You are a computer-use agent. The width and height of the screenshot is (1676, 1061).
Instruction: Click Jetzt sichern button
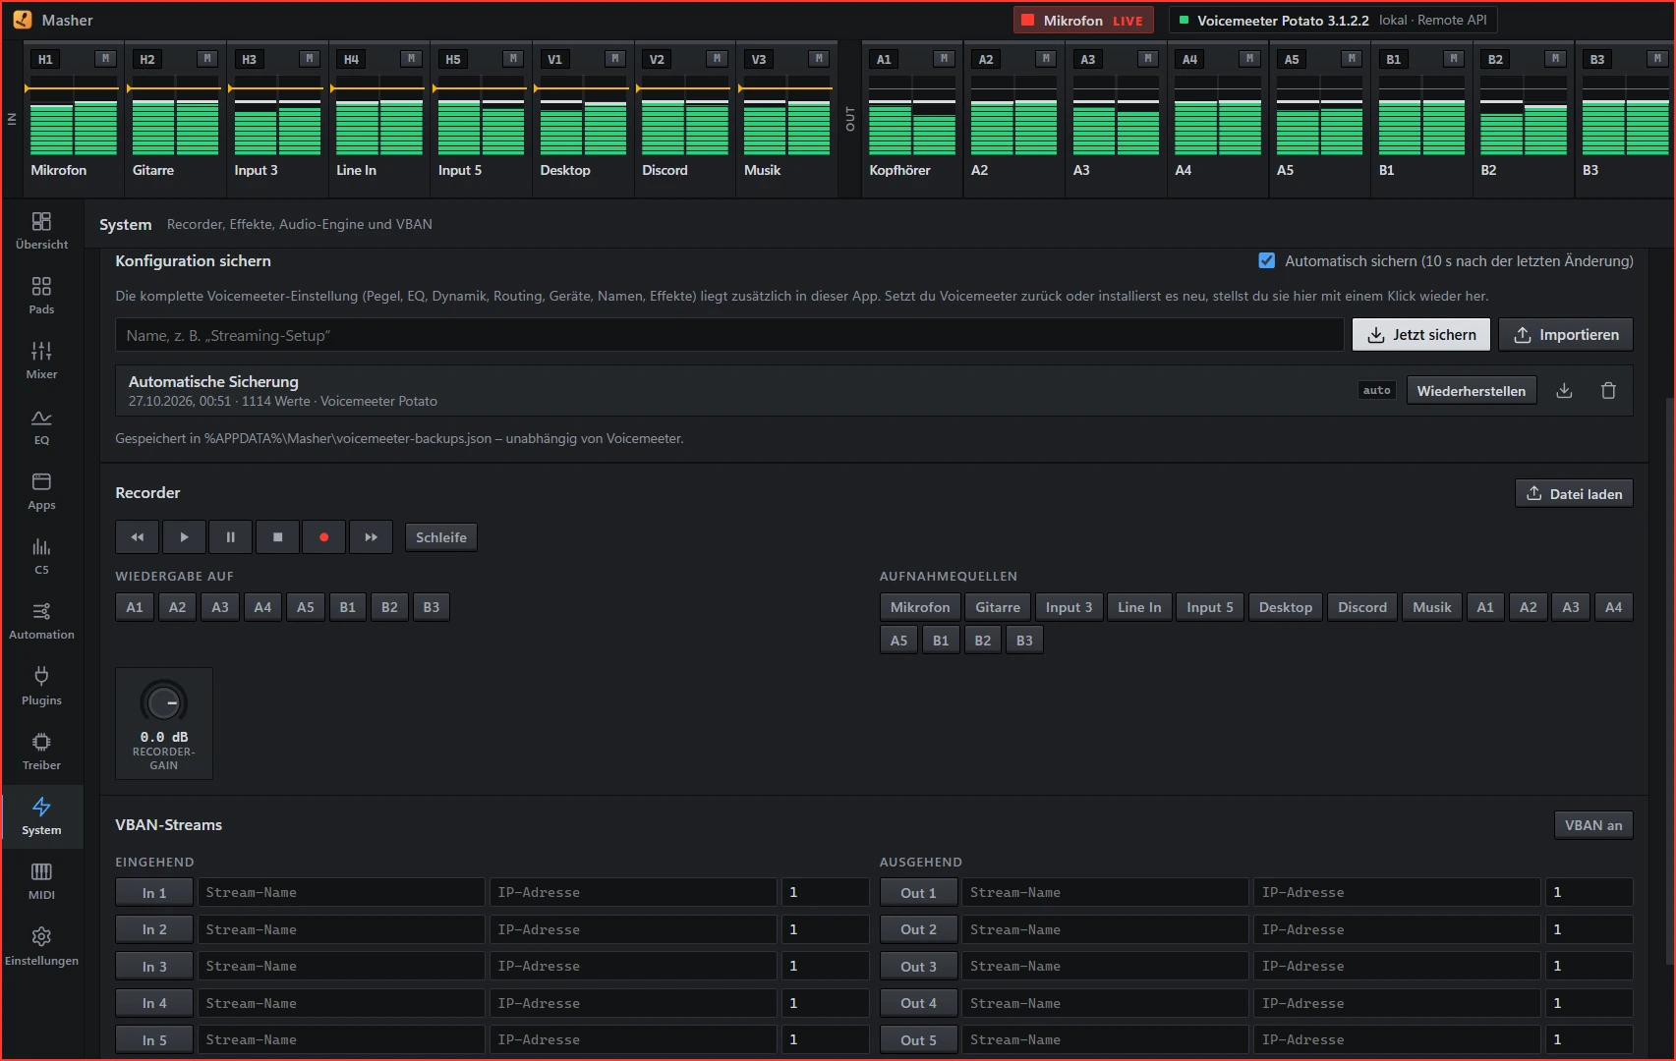coord(1421,335)
